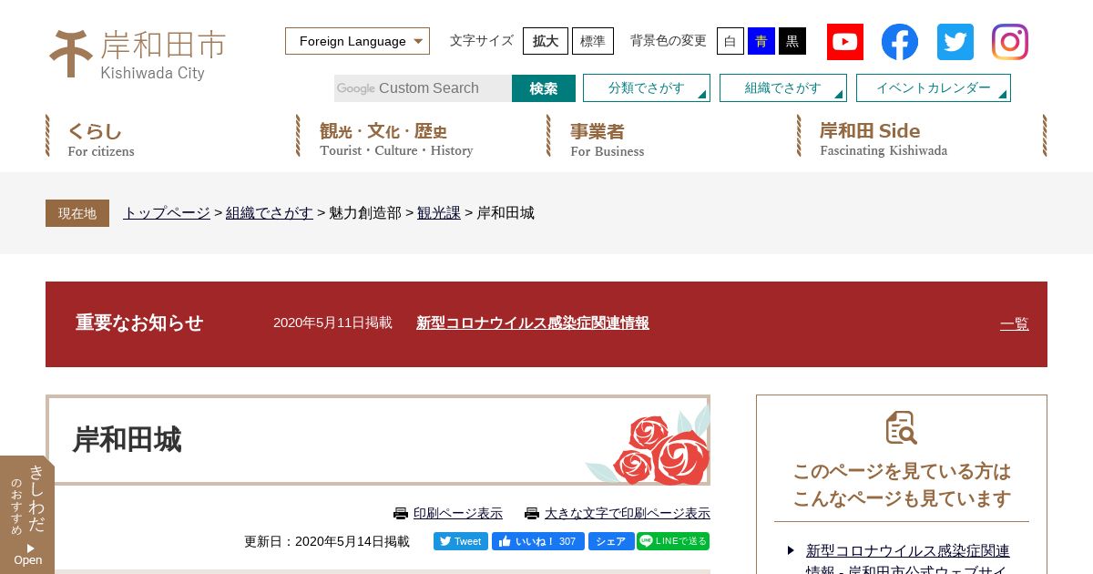Image resolution: width=1093 pixels, height=574 pixels.
Task: Click the 更新日:2020年5月14日掲載 text
Action: coord(327,541)
